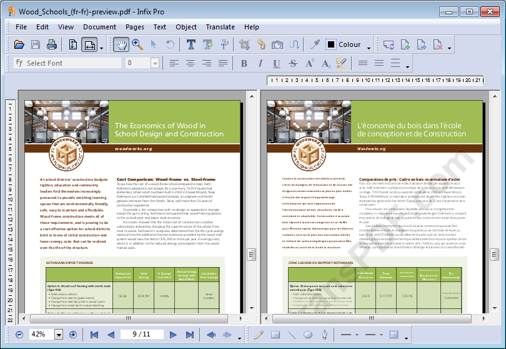The height and width of the screenshot is (349, 506).
Task: Toggle italic text formatting
Action: coord(260,63)
